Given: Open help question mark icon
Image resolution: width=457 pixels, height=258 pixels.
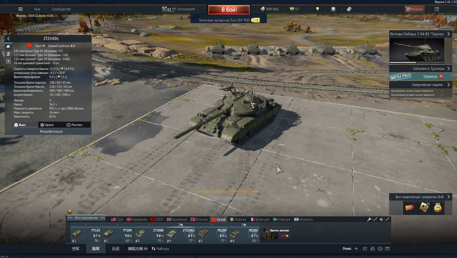Looking at the screenshot, I should (437, 9).
